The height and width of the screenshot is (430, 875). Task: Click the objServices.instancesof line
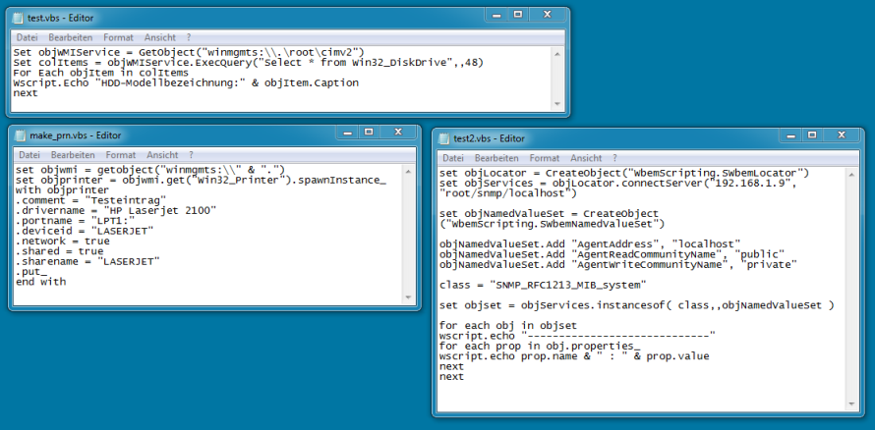(x=637, y=305)
